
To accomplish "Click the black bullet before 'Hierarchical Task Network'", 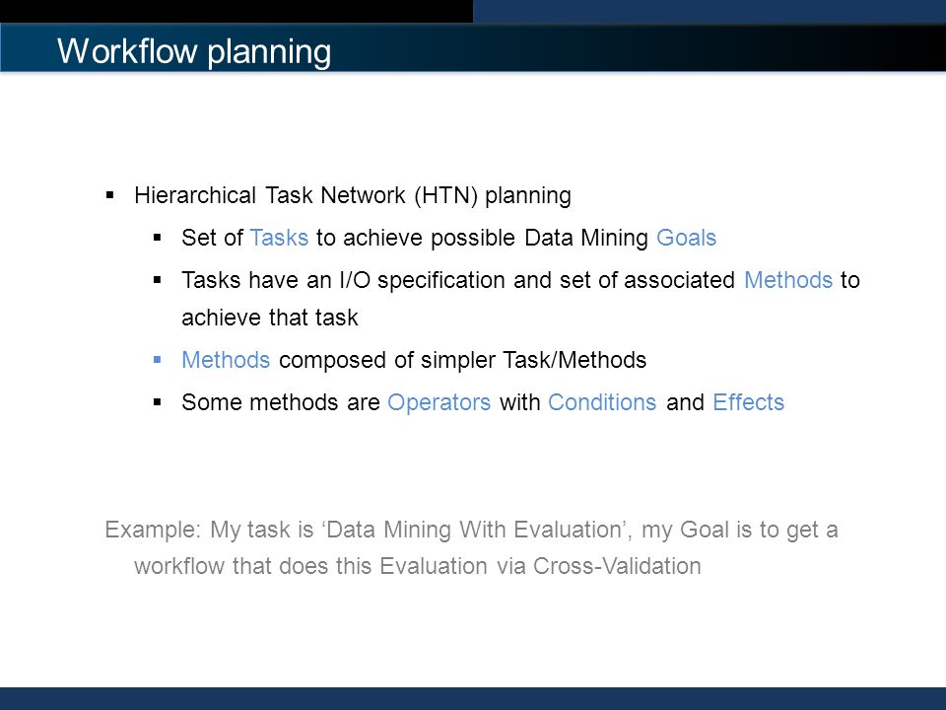I will point(109,195).
